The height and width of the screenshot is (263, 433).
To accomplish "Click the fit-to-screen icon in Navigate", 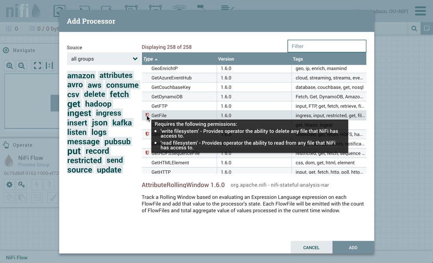I will (x=37, y=66).
